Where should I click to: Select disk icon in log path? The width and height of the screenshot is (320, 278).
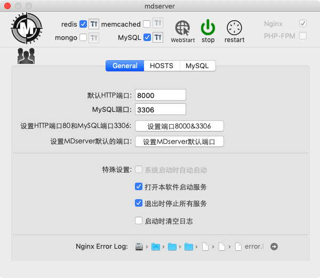pyautogui.click(x=139, y=247)
